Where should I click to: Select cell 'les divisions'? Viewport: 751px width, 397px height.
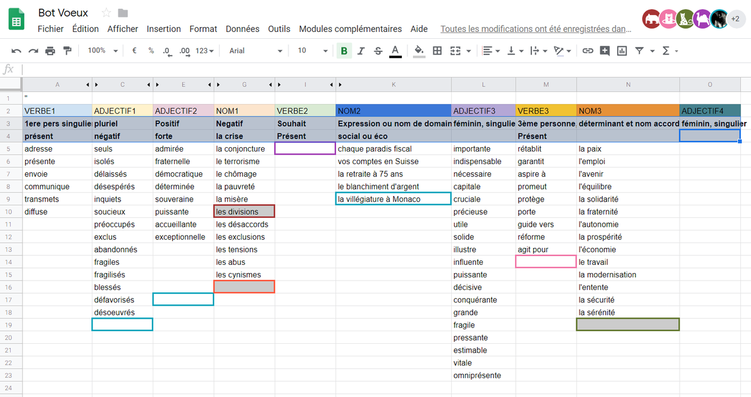click(x=245, y=212)
